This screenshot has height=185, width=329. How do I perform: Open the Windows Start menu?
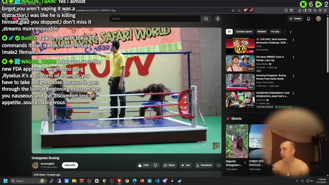tap(5, 181)
